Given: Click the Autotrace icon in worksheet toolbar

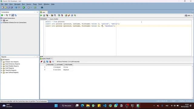Looking at the screenshot, I should (52, 15).
